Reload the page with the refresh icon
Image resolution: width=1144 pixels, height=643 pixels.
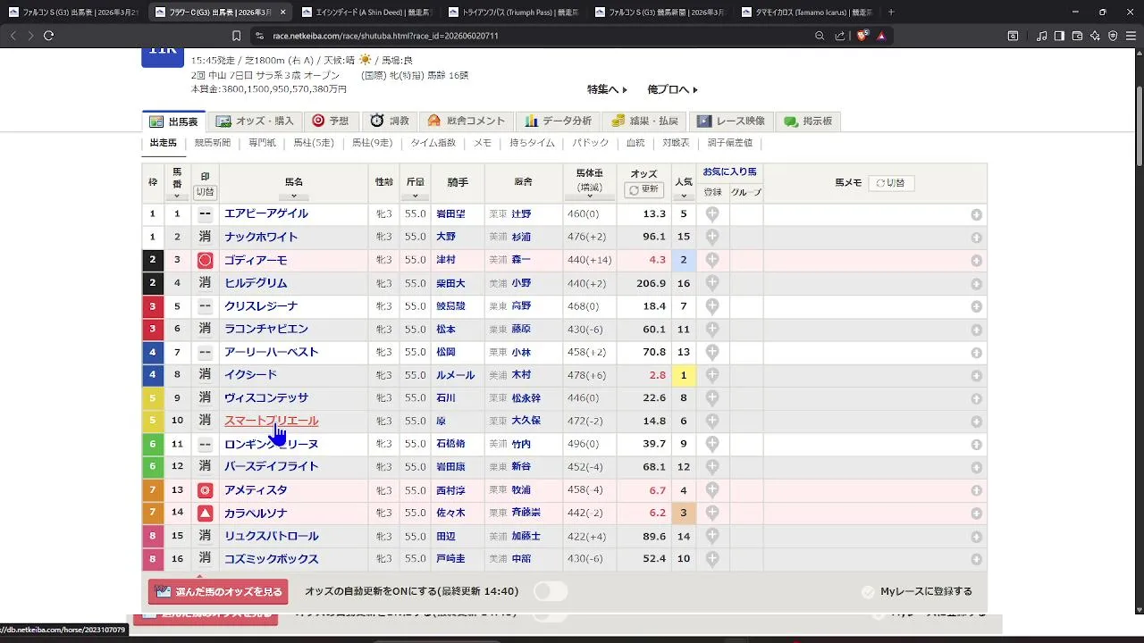pyautogui.click(x=48, y=36)
